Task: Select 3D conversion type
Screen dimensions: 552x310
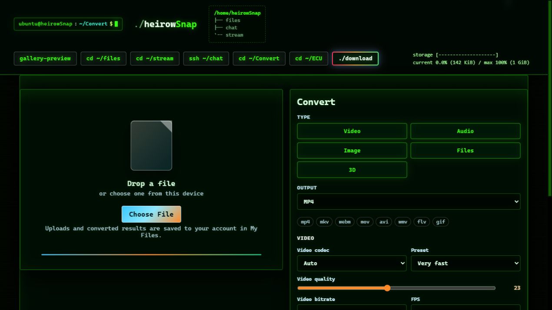Action: click(352, 170)
